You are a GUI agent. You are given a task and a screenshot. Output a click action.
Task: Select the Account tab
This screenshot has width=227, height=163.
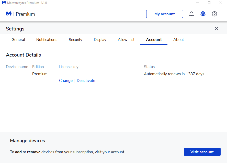pyautogui.click(x=154, y=40)
